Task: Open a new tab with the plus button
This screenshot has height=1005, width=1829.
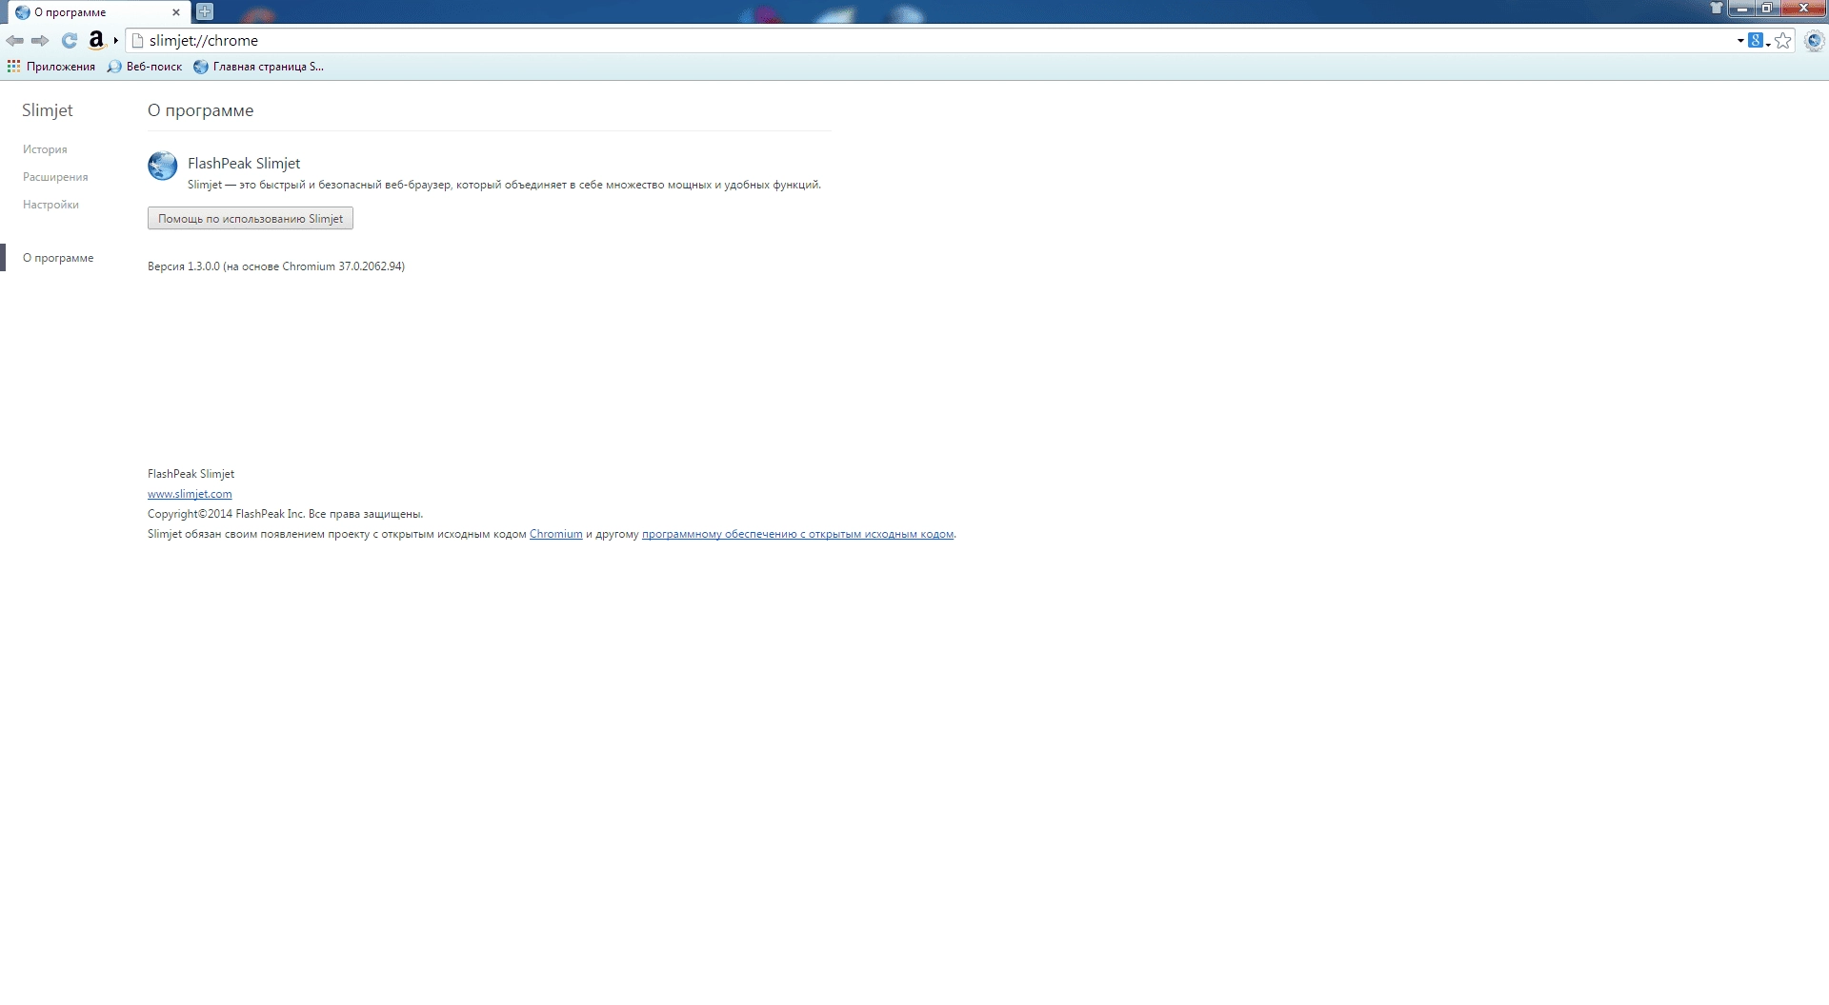Action: pyautogui.click(x=205, y=12)
